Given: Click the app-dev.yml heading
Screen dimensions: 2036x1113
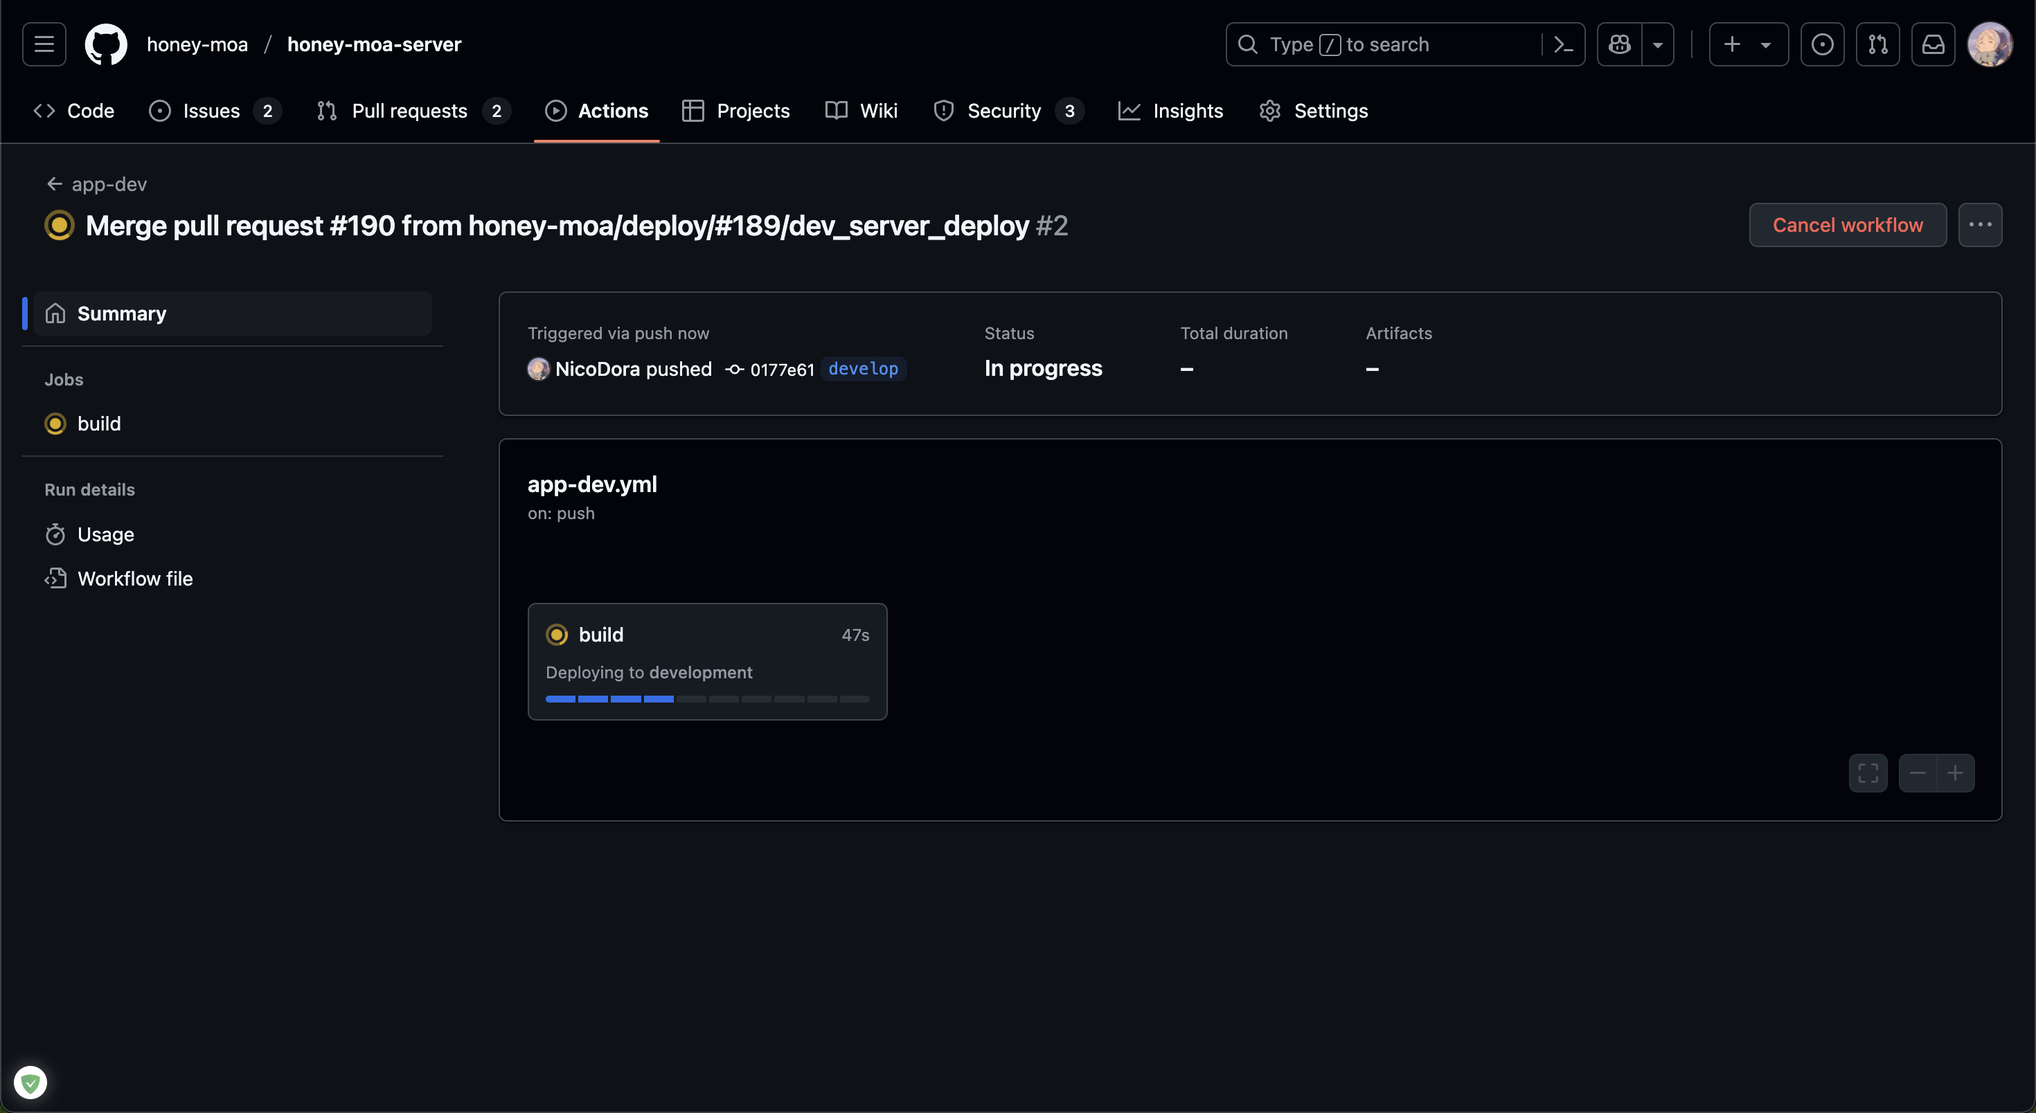Looking at the screenshot, I should click(592, 485).
